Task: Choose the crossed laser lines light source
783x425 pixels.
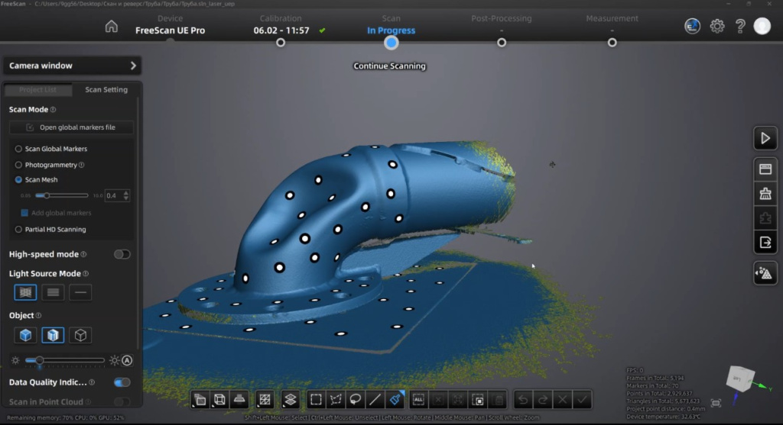Action: point(25,292)
